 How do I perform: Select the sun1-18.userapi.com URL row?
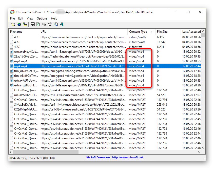(x=105, y=52)
